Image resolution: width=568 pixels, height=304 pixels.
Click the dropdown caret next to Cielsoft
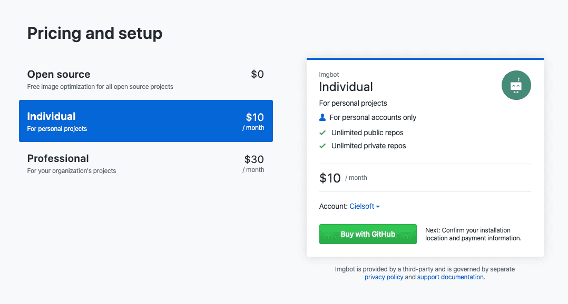tap(378, 207)
